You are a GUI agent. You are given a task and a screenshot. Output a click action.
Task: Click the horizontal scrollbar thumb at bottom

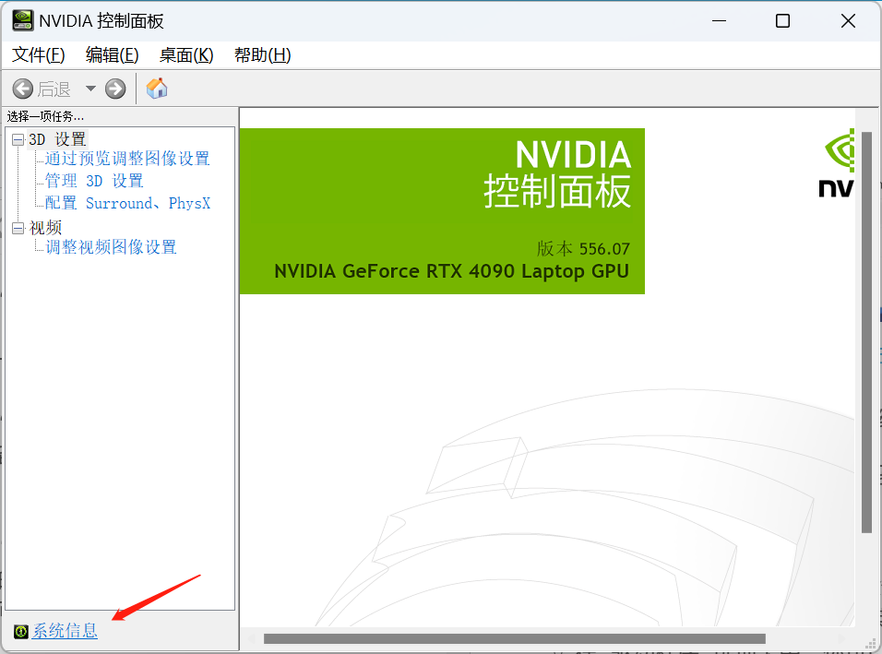click(x=515, y=639)
